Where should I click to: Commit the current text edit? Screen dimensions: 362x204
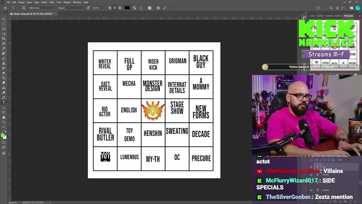click(x=165, y=8)
